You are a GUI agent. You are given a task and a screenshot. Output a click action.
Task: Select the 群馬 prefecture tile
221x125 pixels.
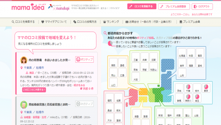pyautogui.click(x=179, y=98)
